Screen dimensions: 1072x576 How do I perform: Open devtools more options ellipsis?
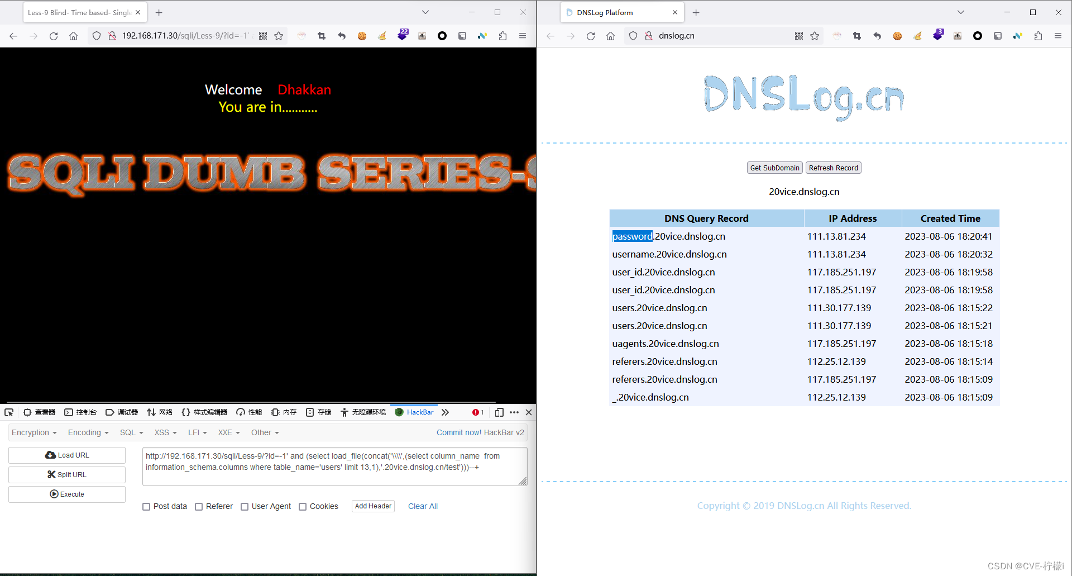click(x=514, y=412)
